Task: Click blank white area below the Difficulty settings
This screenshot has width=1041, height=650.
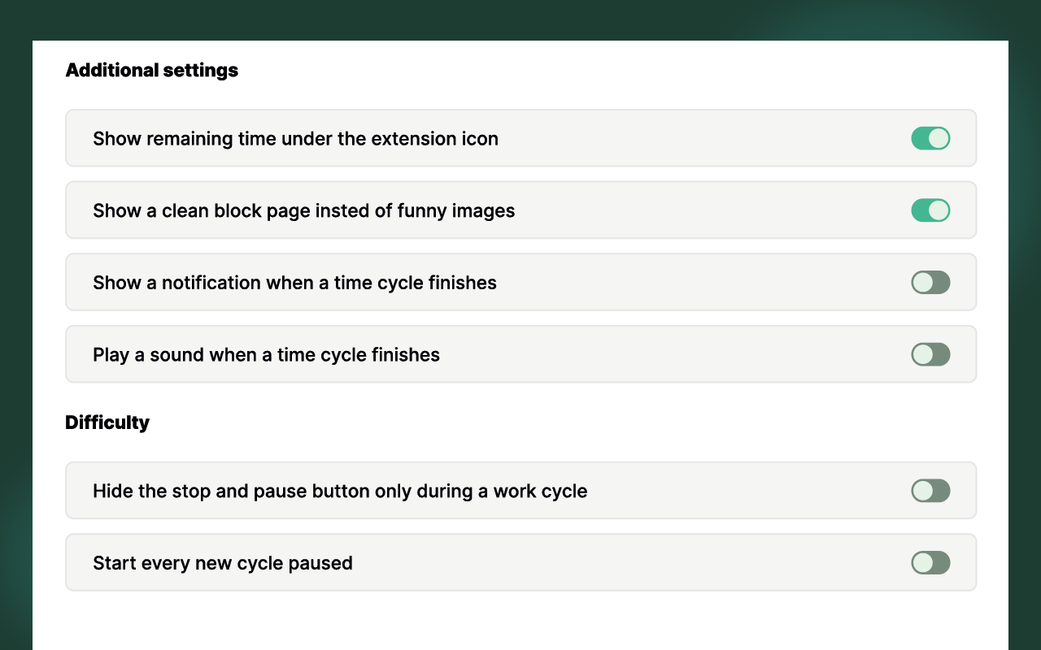Action: pos(520,622)
